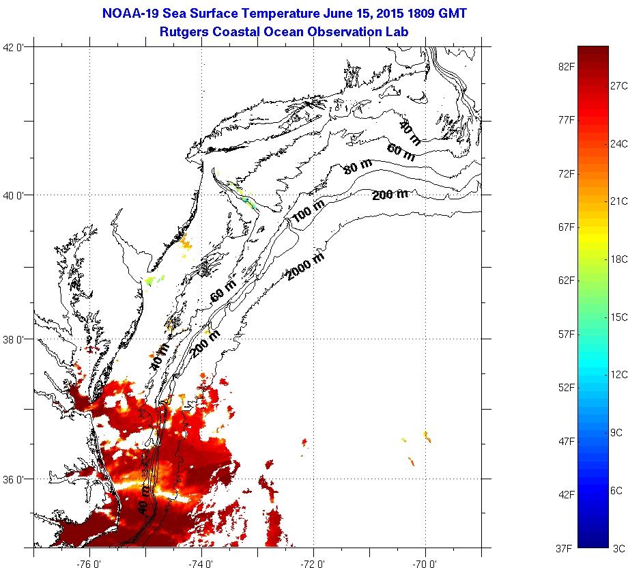Click the 57F colorbar label
This screenshot has height=568, width=628.
pyautogui.click(x=567, y=334)
